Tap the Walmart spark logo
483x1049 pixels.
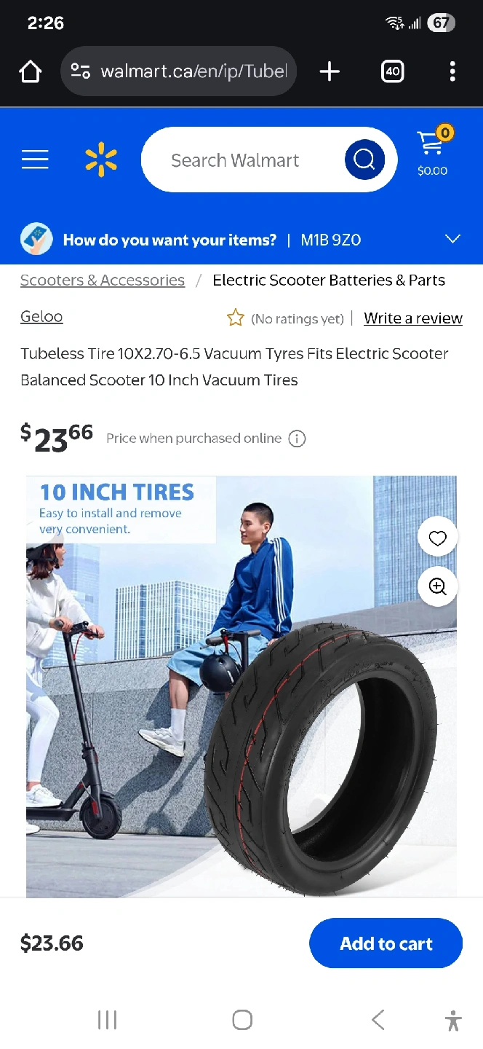click(101, 160)
